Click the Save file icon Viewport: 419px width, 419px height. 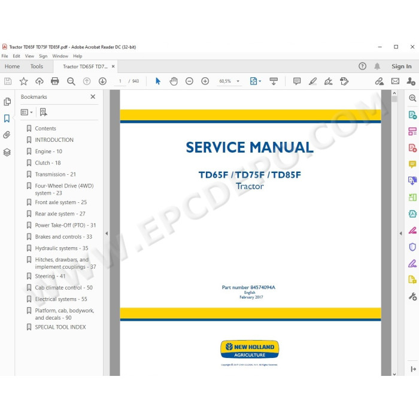8,81
